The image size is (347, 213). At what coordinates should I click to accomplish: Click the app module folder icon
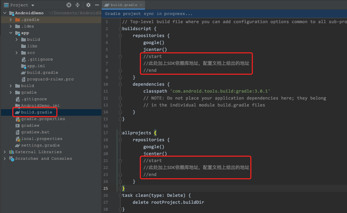(18, 33)
